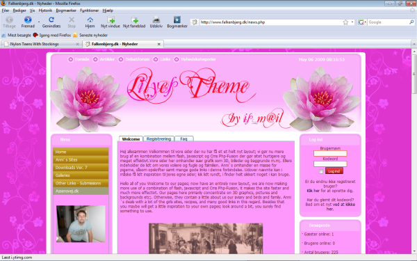Open the Google search engine dropdown
417x261 pixels.
[362, 22]
